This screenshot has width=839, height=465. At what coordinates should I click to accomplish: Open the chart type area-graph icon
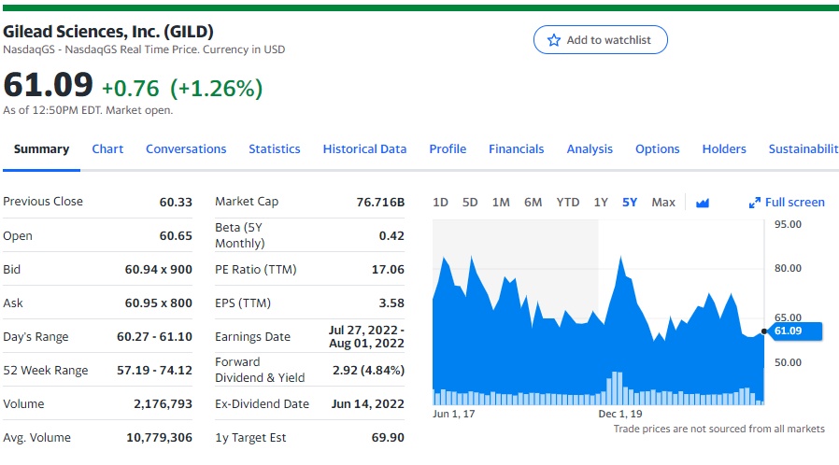click(x=702, y=203)
